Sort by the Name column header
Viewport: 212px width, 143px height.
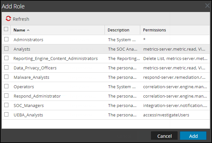point(19,30)
